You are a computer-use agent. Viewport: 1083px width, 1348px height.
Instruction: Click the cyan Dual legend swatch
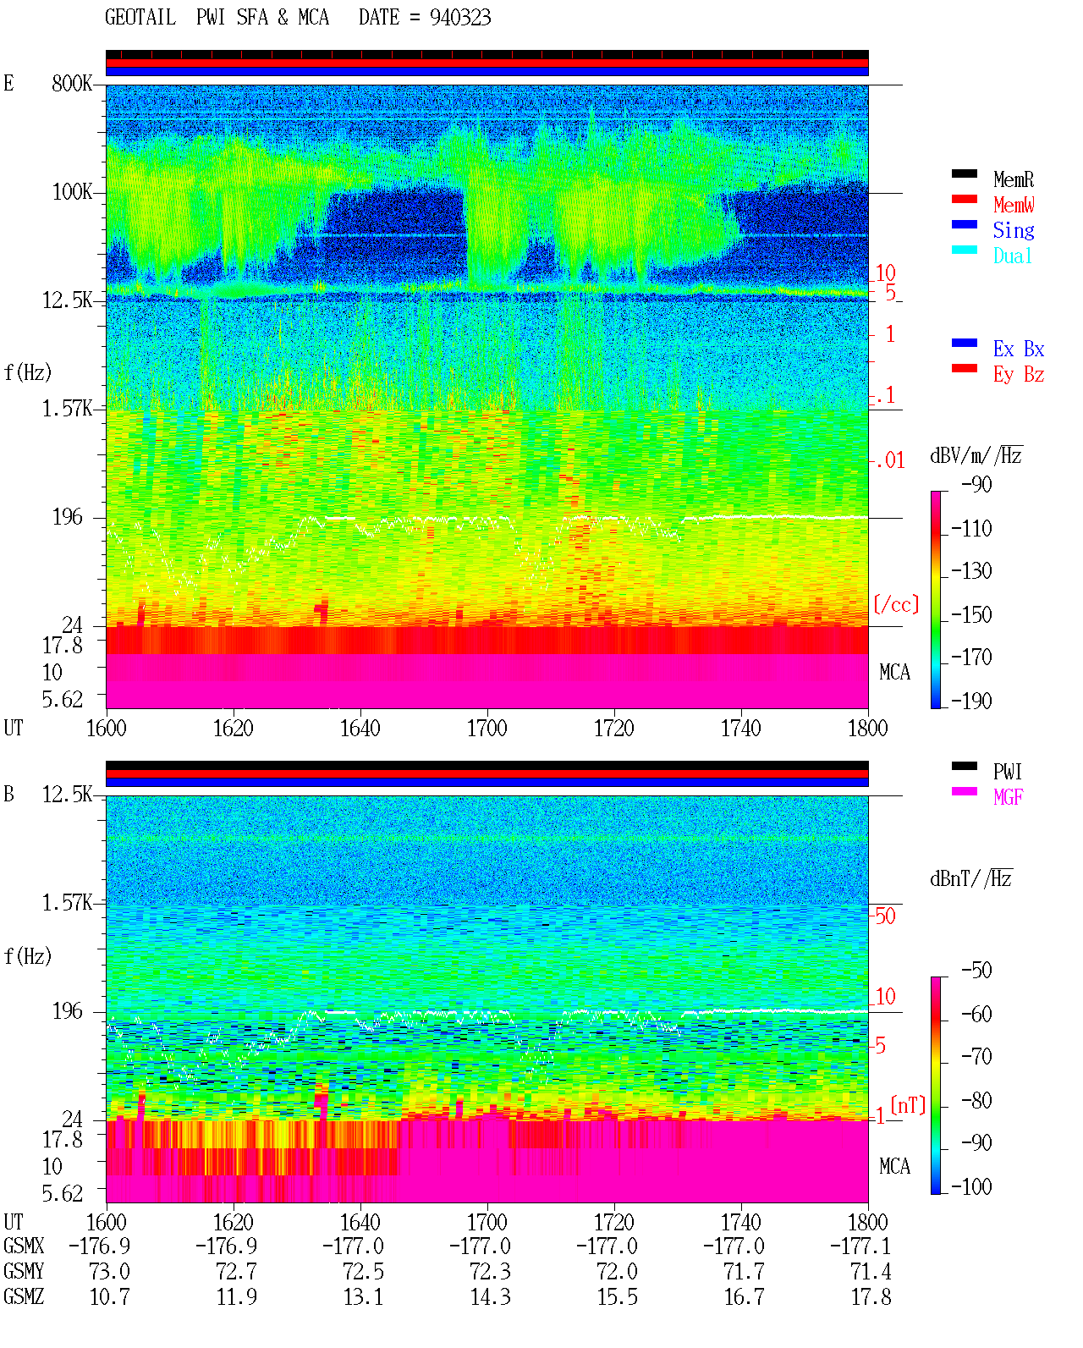click(964, 250)
